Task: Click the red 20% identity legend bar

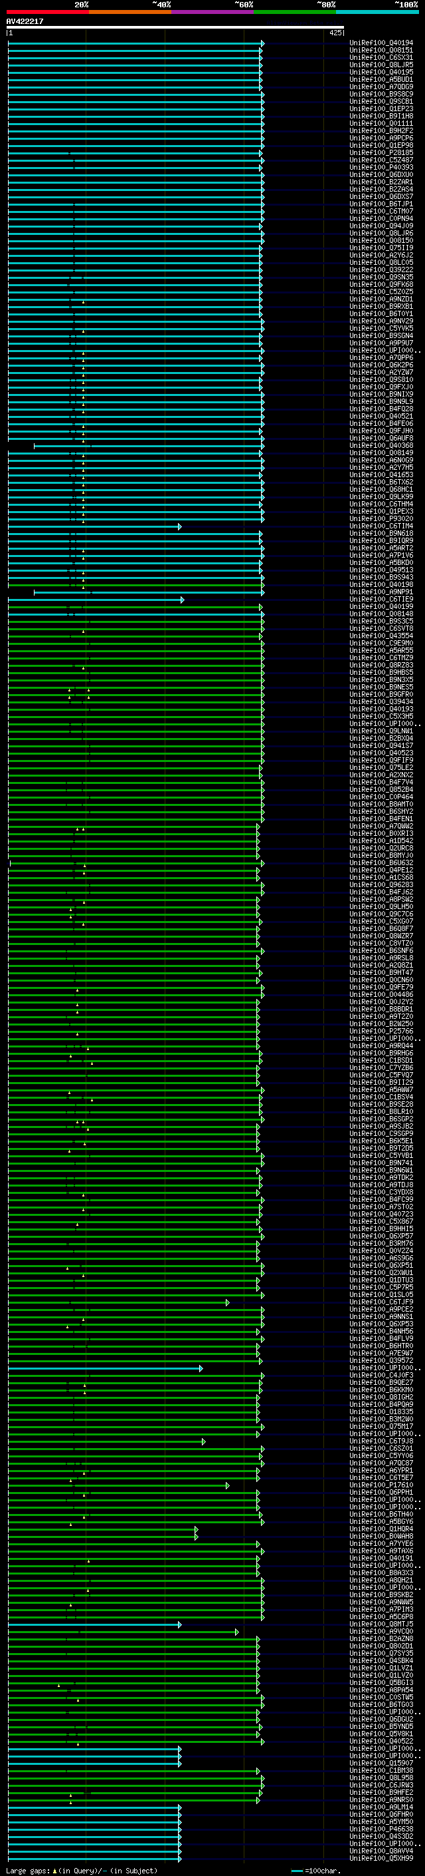Action: [47, 12]
